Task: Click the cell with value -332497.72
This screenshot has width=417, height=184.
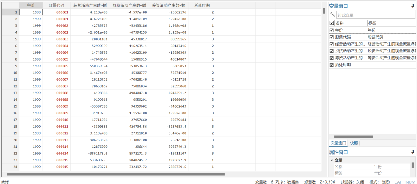Action: [x=129, y=167]
